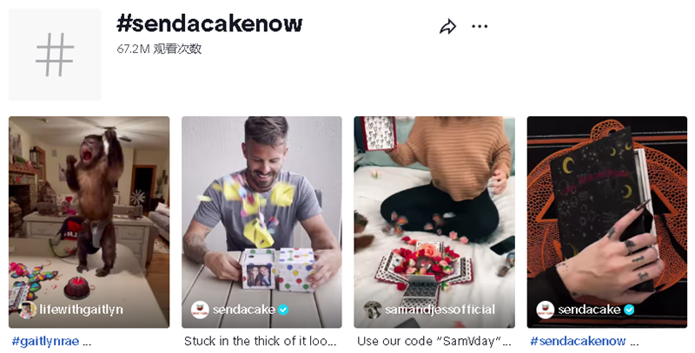The image size is (695, 353).
Task: Click verified badge on man's video
Action: 283,311
